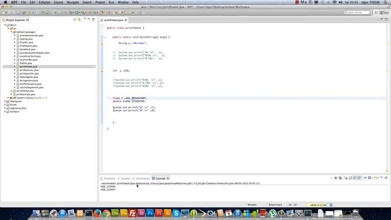Click the Java perspective button
The height and width of the screenshot is (220, 391).
(384, 12)
